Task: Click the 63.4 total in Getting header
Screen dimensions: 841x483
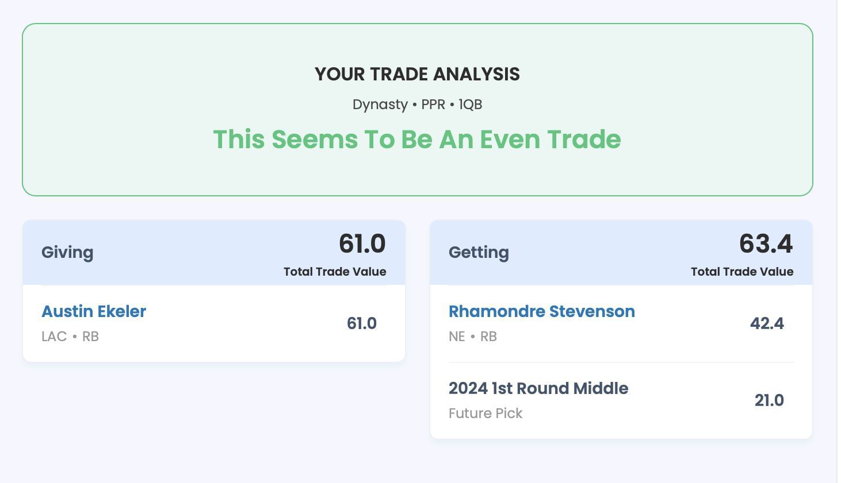Action: pyautogui.click(x=766, y=244)
